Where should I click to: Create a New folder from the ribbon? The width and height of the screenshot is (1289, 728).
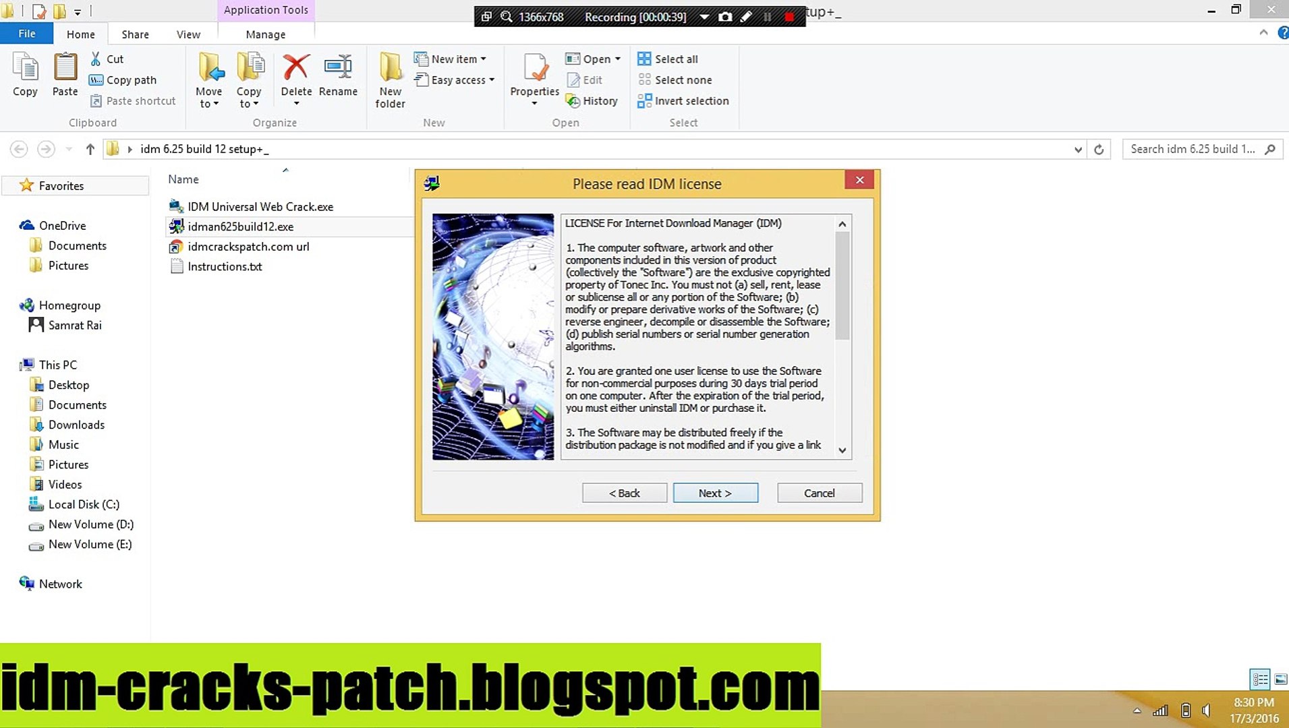(391, 80)
